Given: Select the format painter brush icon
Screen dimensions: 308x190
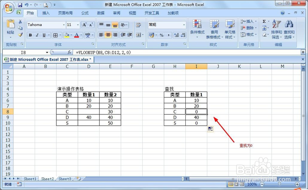Looking at the screenshot, I should pos(20,34).
